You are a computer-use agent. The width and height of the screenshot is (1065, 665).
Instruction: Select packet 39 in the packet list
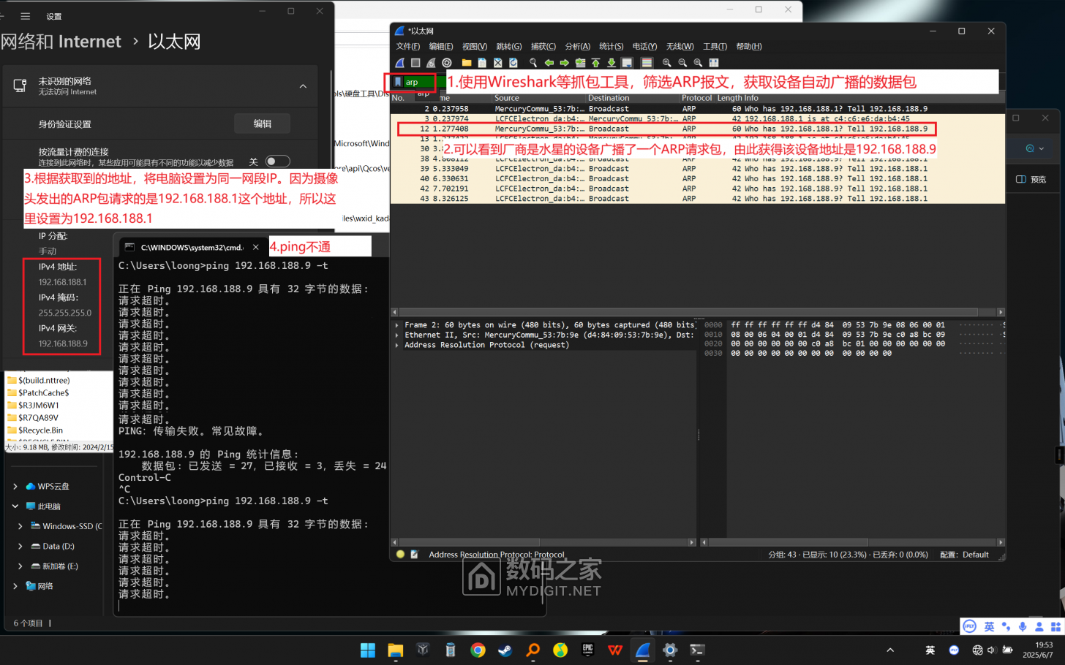pyautogui.click(x=658, y=168)
